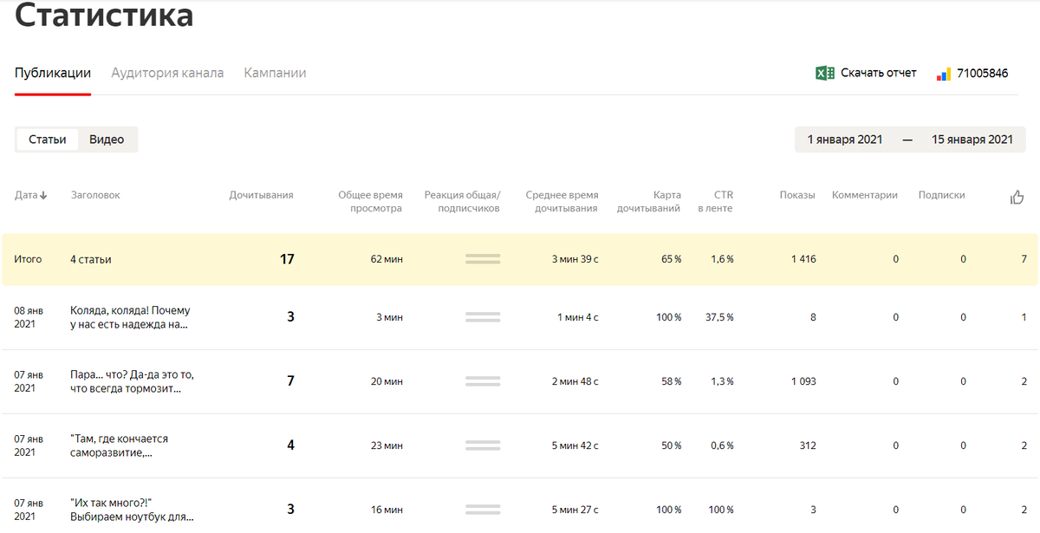The image size is (1040, 533).
Task: Click the Подписки column header
Action: click(942, 195)
